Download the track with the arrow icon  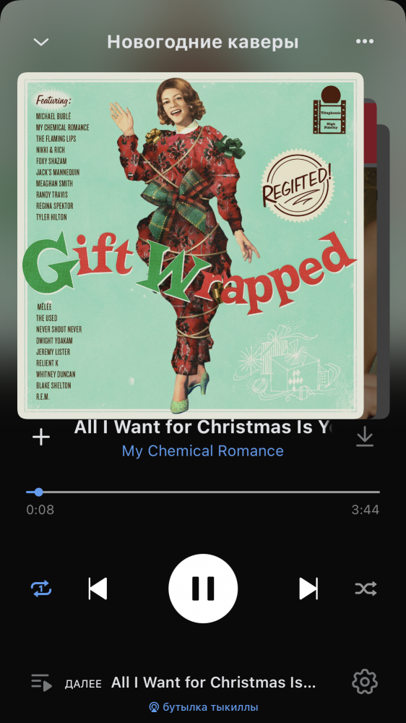(x=365, y=437)
